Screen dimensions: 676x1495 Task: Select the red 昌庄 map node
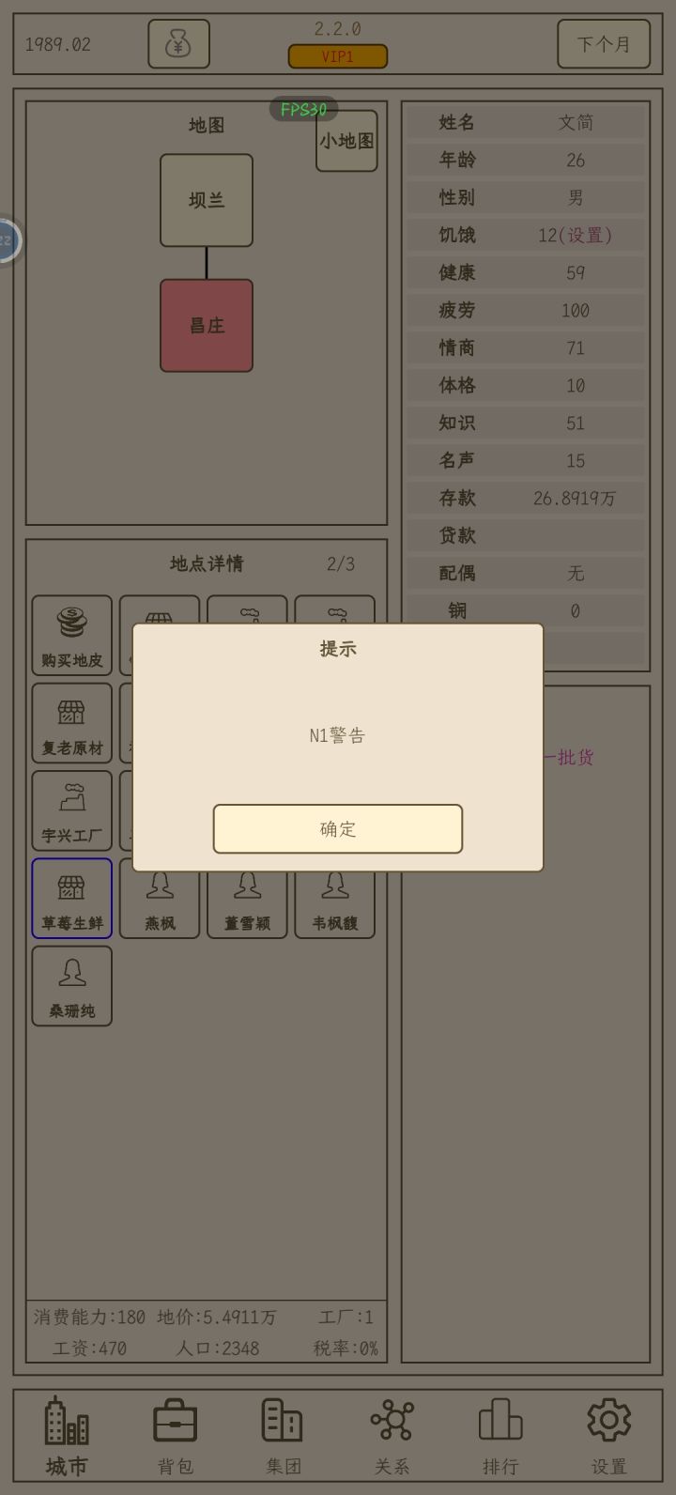pyautogui.click(x=207, y=325)
